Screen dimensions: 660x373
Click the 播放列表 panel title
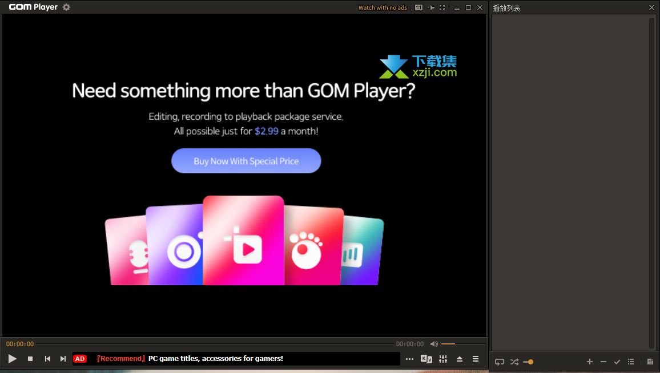pos(506,8)
